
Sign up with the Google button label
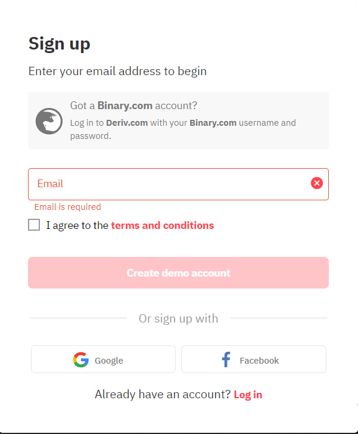coord(109,360)
